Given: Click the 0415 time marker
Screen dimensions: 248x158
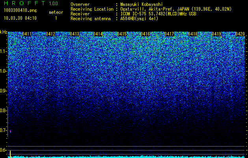Looking at the screenshot, I should tap(122, 34).
